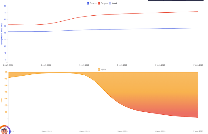This screenshot has height=134, width=208.
Task: Click the Form y-axis title
Action: click(x=2, y=100)
